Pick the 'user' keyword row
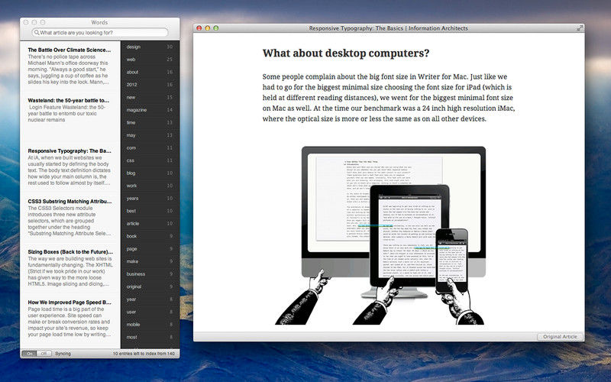The height and width of the screenshot is (382, 611). (x=150, y=312)
